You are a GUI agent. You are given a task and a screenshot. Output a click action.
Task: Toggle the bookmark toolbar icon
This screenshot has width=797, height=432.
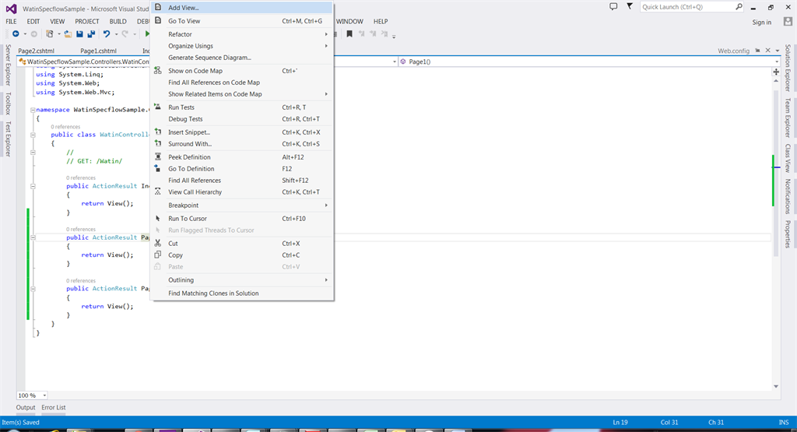point(349,34)
